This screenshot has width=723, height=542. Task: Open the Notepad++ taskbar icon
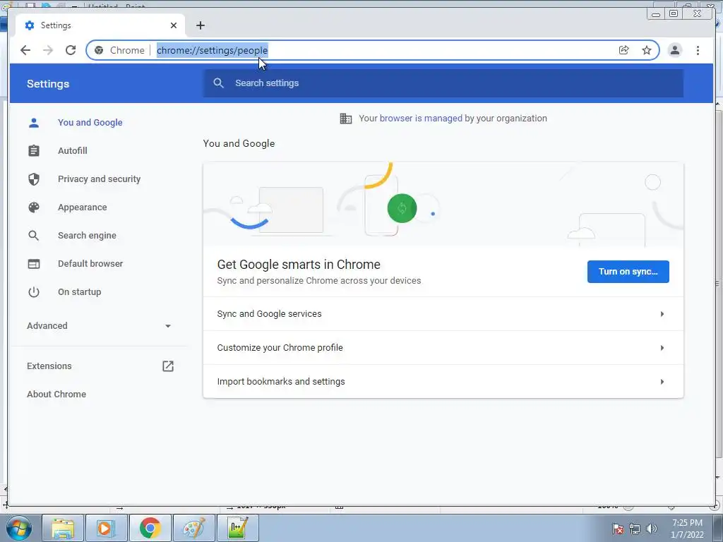238,528
